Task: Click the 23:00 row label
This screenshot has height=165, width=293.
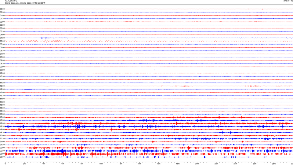Action: [x=2, y=154]
